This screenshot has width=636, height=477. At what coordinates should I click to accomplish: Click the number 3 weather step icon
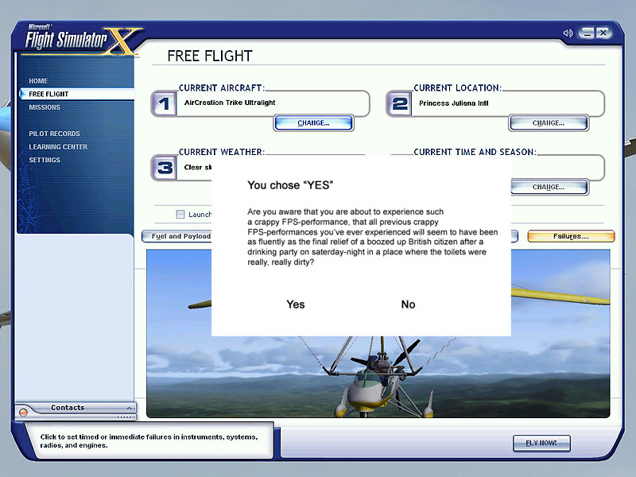click(x=164, y=168)
